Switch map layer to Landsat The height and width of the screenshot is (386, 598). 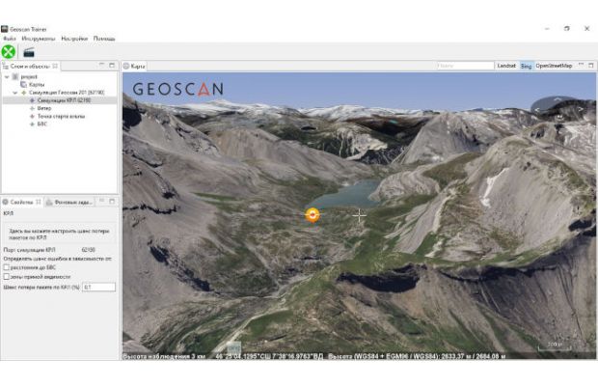point(506,66)
